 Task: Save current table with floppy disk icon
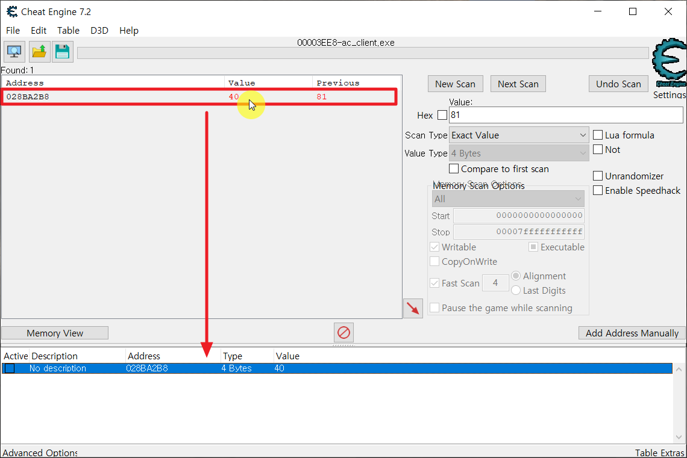(x=62, y=52)
